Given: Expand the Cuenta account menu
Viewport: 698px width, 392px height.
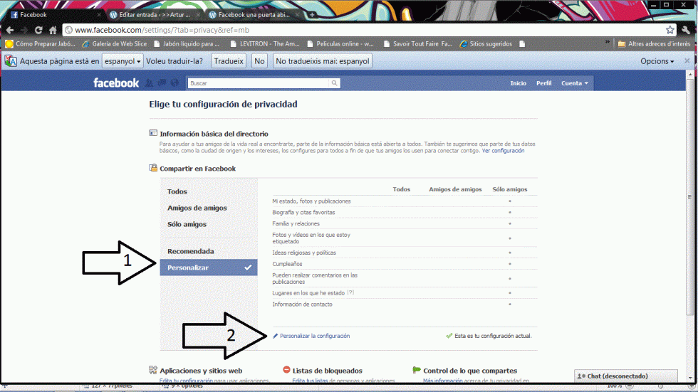Looking at the screenshot, I should coord(575,83).
